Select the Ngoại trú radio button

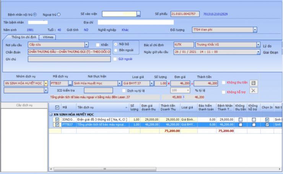59,14
